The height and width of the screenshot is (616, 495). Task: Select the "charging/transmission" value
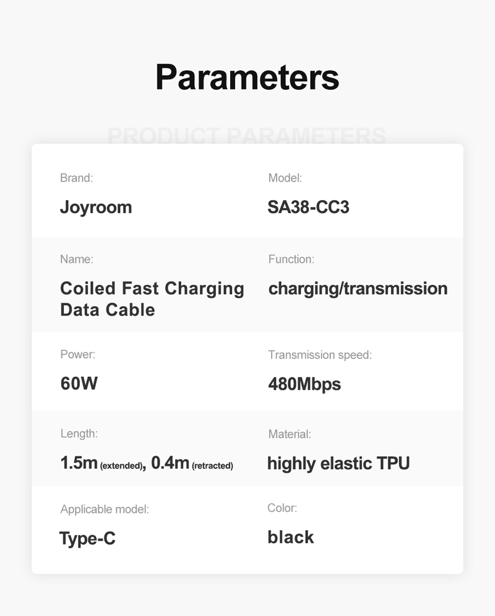click(x=358, y=289)
